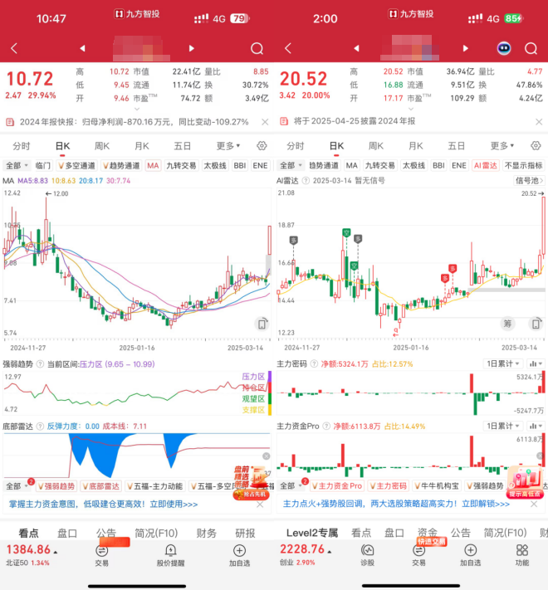Go to previous stock in right screen
This screenshot has width=548, height=590.
pos(356,48)
